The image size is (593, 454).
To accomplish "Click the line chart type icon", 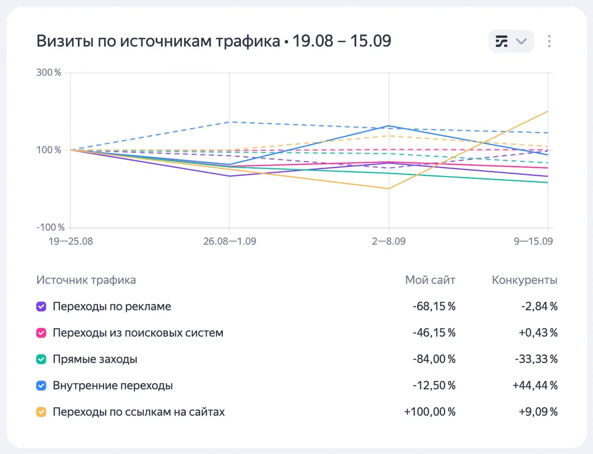I will click(x=501, y=41).
